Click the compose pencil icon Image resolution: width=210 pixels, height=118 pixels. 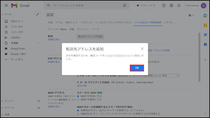pyautogui.click(x=38, y=14)
